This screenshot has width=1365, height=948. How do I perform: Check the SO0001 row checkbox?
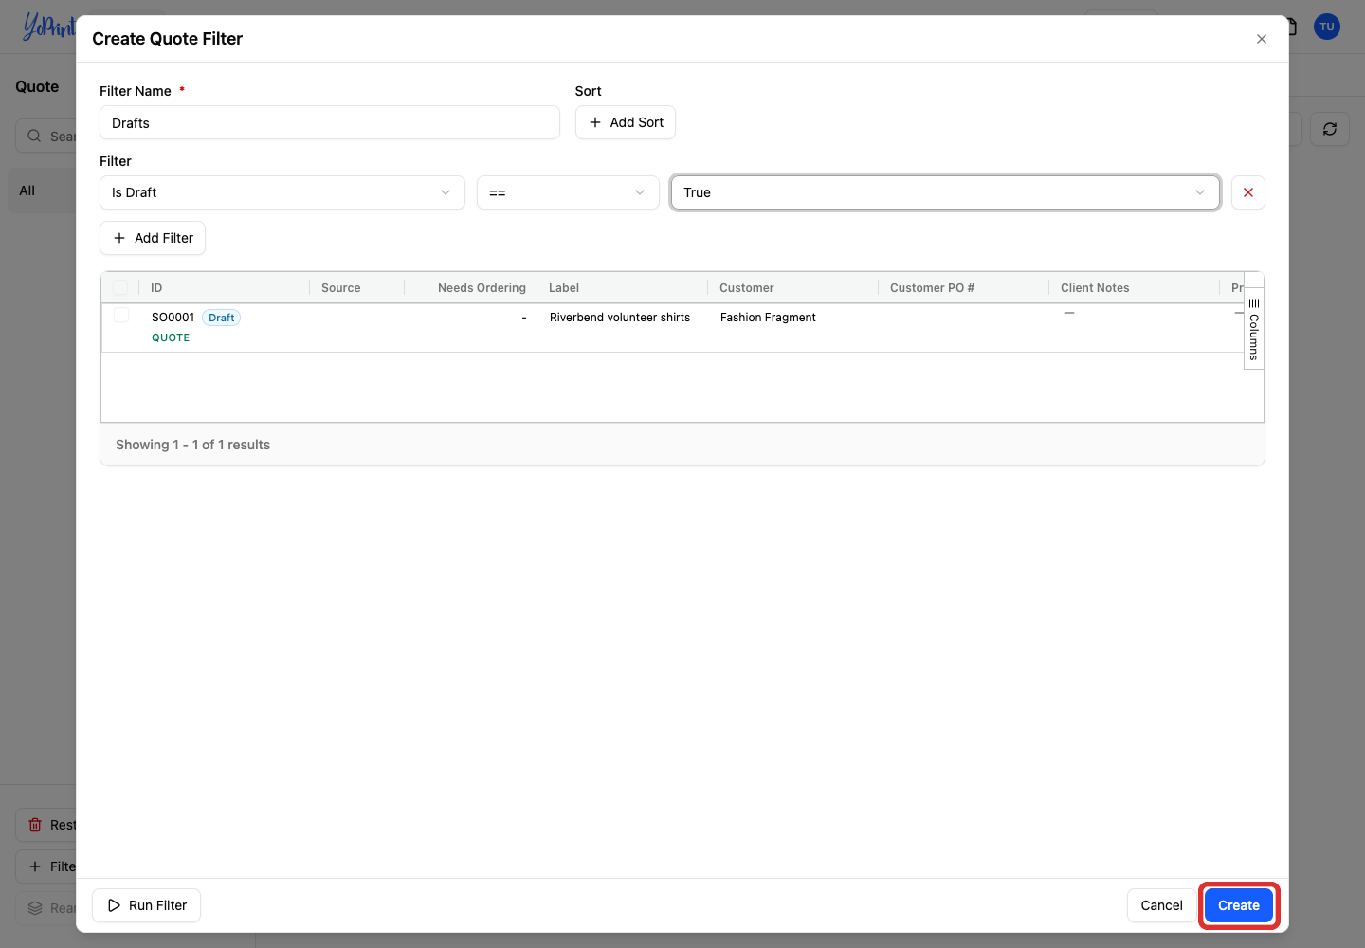coord(121,315)
